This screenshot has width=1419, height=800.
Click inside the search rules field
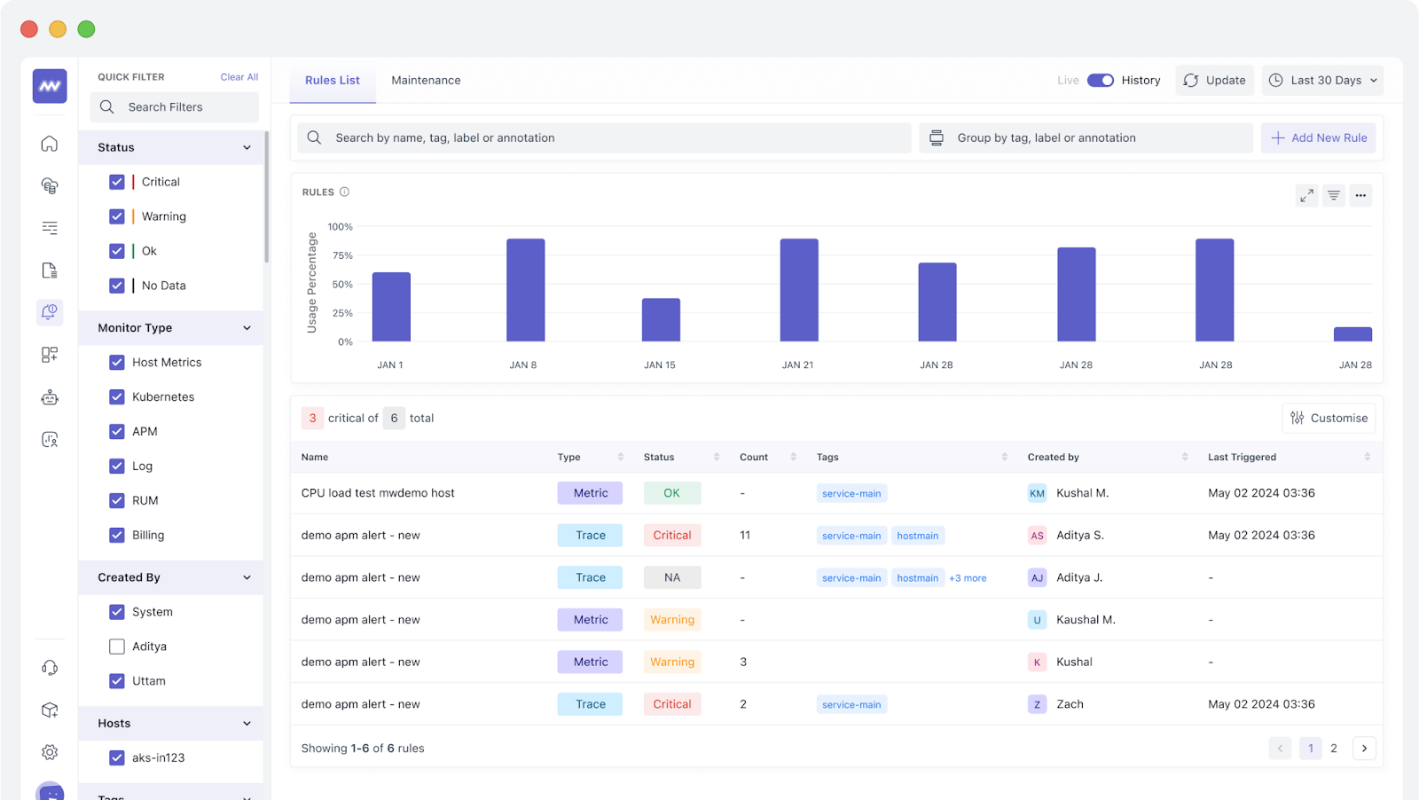(x=603, y=137)
